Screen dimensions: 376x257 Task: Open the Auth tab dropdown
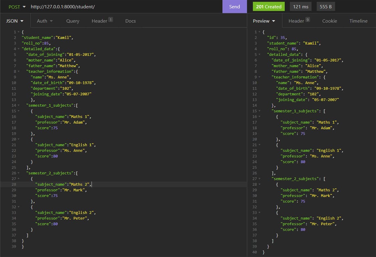pyautogui.click(x=45, y=21)
